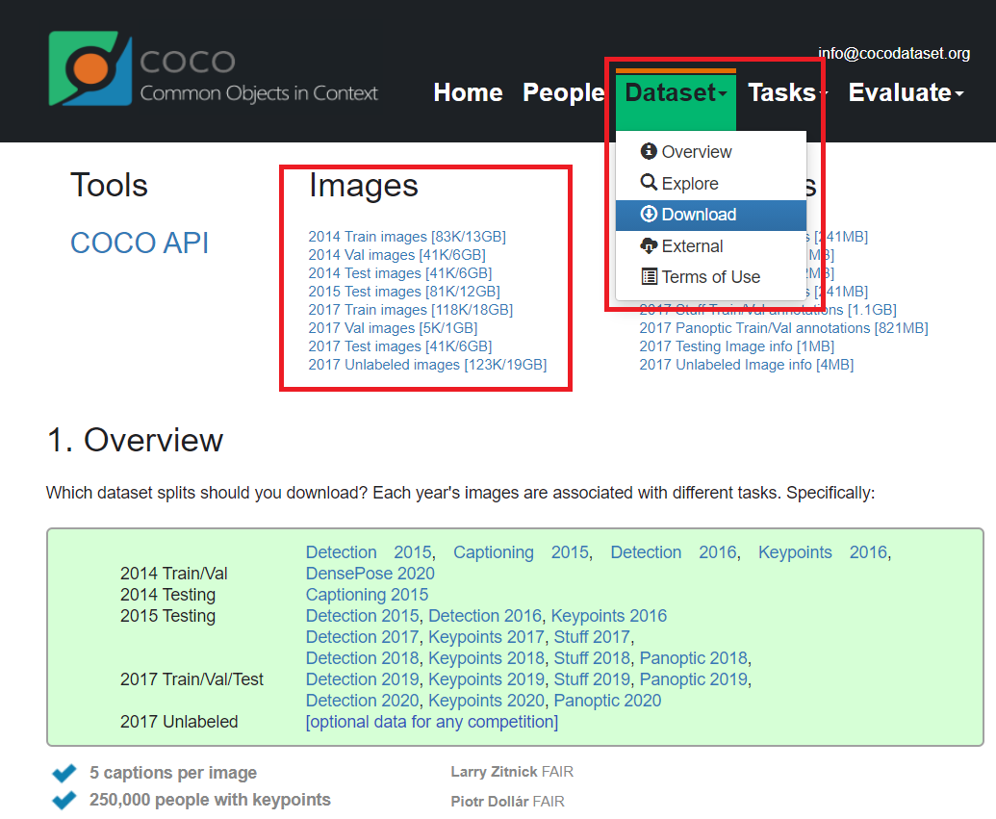Download 2017 Test images [41K/6GB]
The height and width of the screenshot is (819, 996).
[400, 346]
